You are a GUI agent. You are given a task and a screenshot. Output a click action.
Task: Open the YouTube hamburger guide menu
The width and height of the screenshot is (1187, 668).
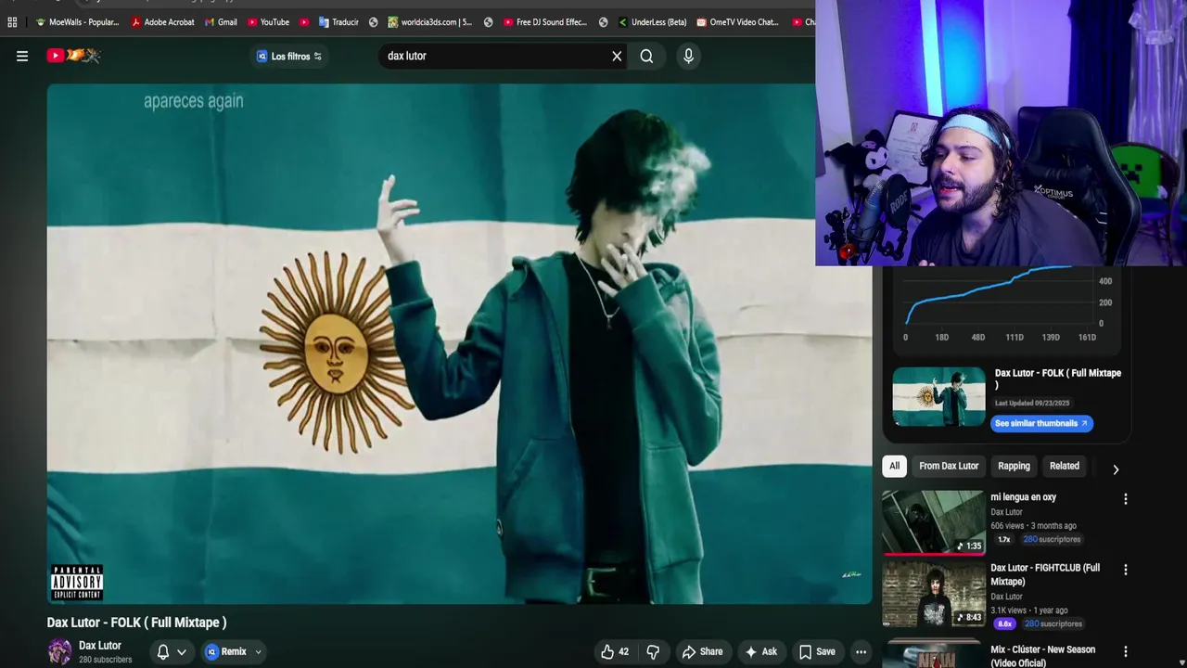coord(22,56)
